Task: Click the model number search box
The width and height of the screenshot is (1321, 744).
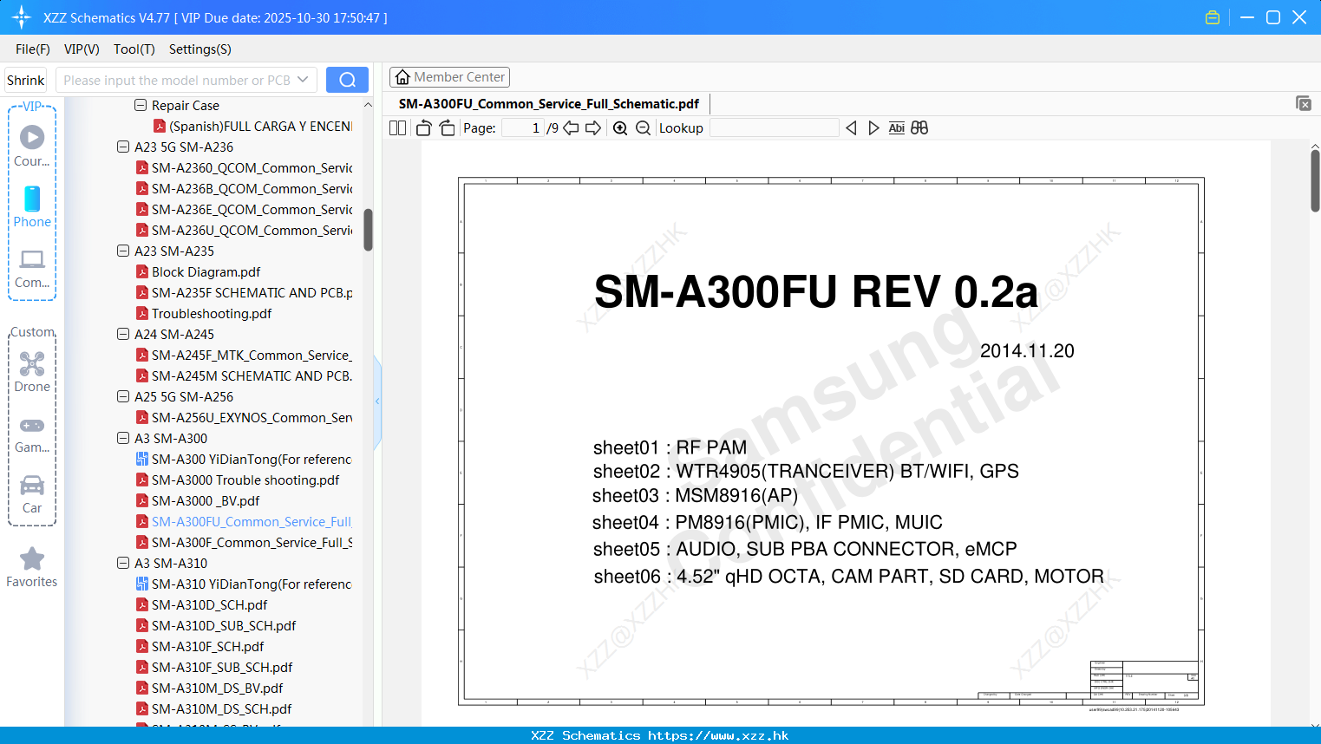Action: (177, 80)
